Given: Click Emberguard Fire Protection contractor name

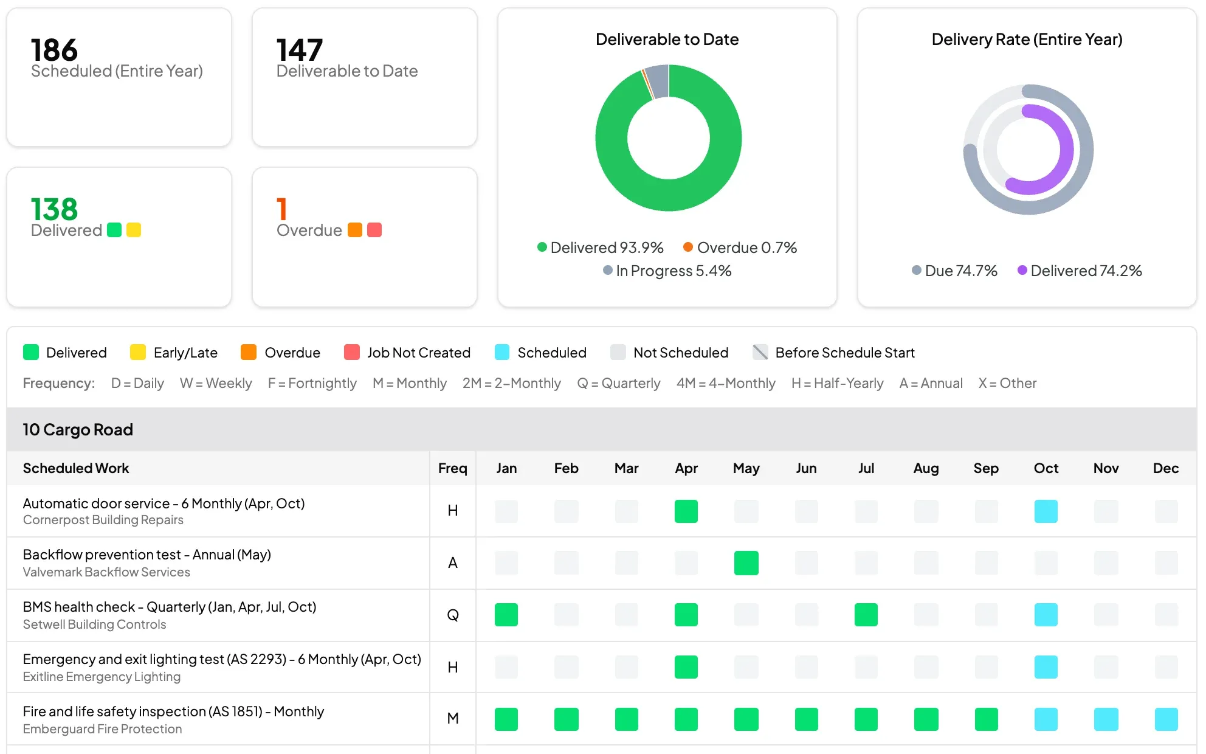Looking at the screenshot, I should click(x=102, y=729).
